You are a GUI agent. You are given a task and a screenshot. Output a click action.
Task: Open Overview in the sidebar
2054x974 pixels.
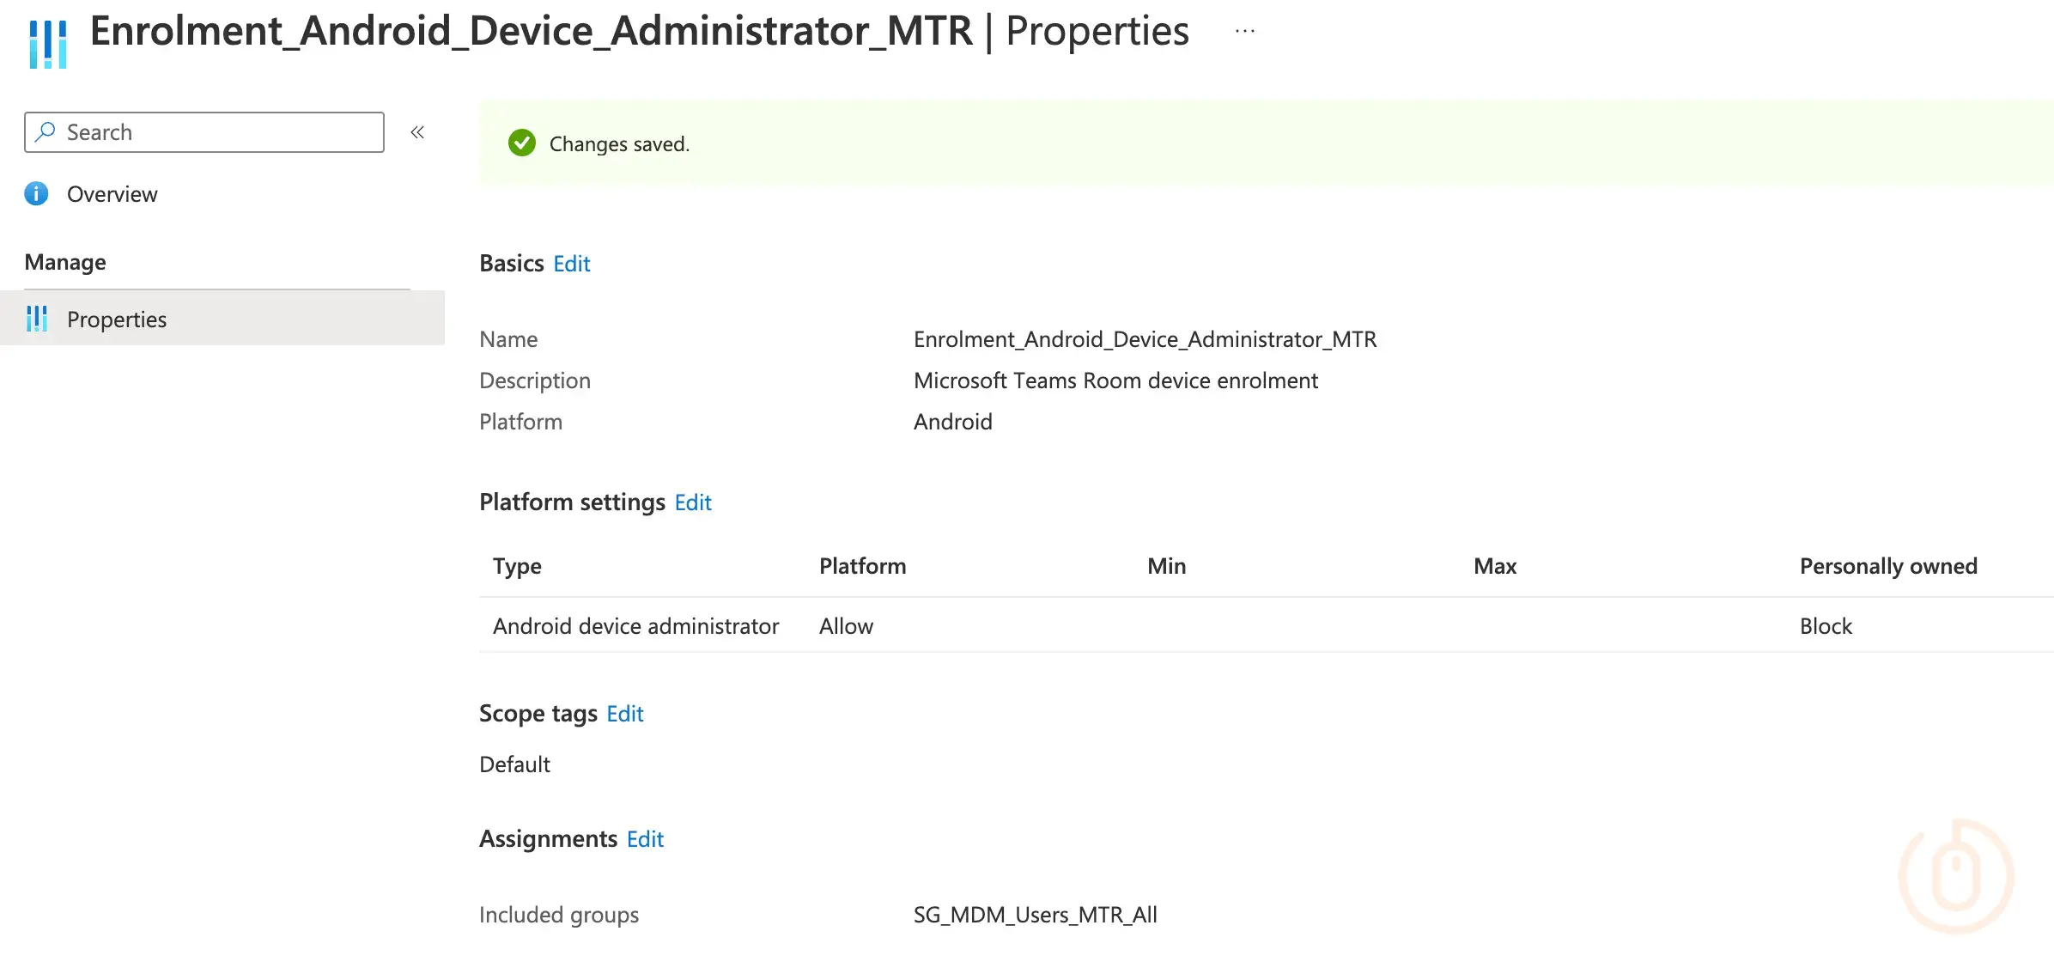(x=112, y=194)
